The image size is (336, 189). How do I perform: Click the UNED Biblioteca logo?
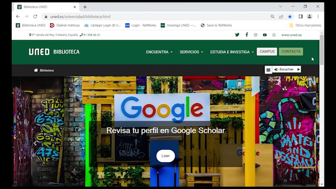tap(54, 52)
